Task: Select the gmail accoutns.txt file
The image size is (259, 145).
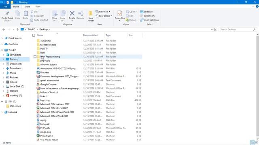Action: click(50, 81)
